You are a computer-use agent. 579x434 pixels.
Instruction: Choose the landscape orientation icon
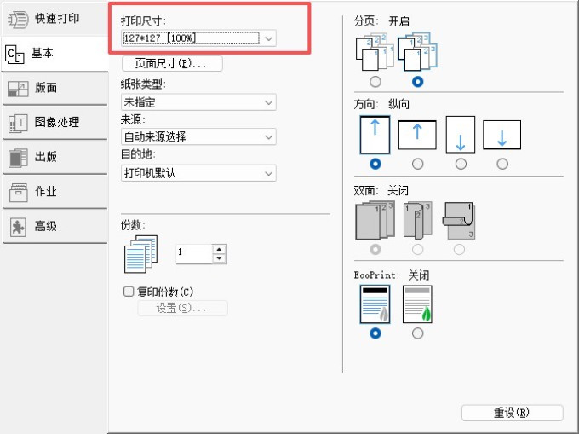tap(417, 135)
